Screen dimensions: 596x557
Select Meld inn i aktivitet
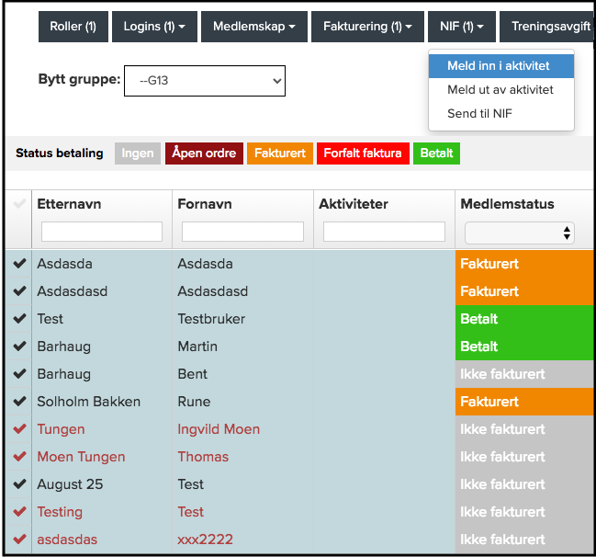500,66
